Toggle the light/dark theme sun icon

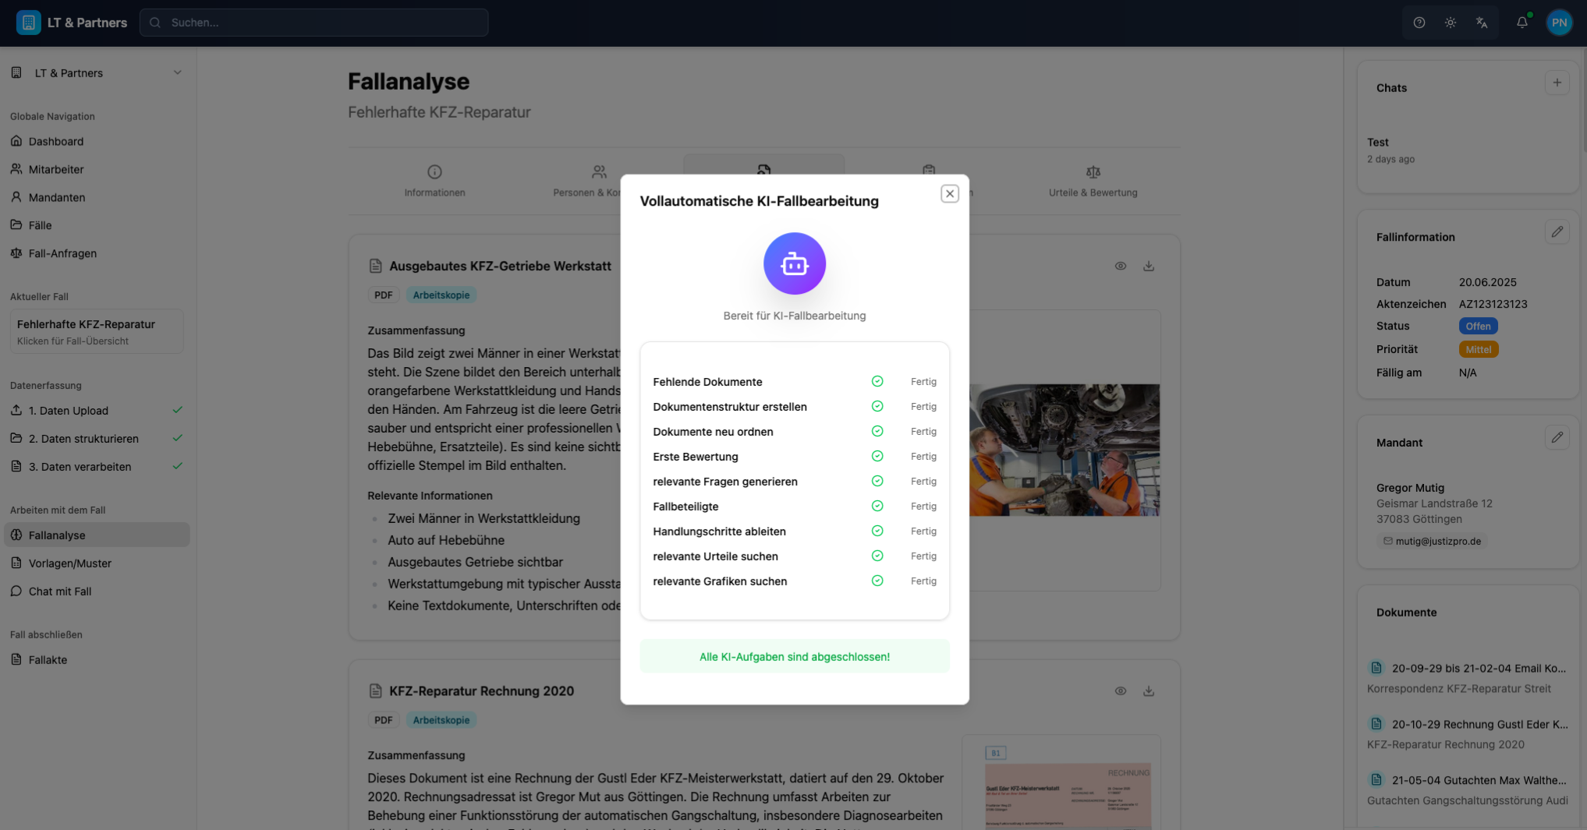1450,23
